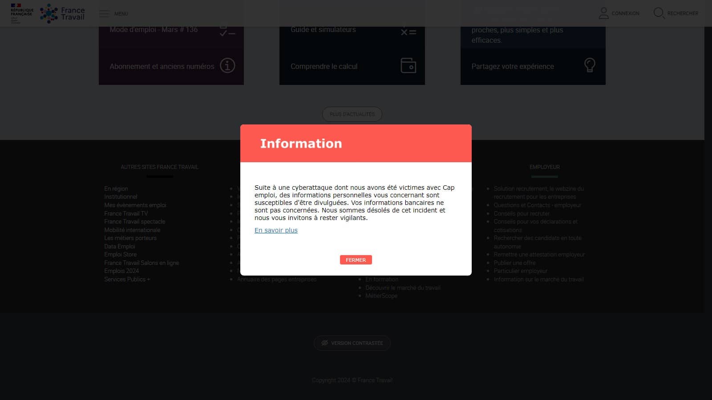Open Mode d'emploi - Mars #136 tile
The width and height of the screenshot is (712, 400).
pos(171,37)
